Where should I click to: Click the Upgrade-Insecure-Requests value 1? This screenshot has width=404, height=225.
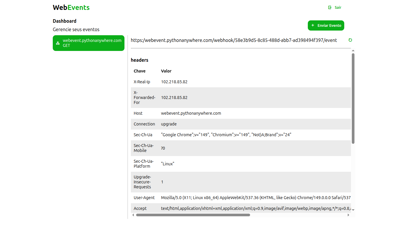tap(162, 182)
